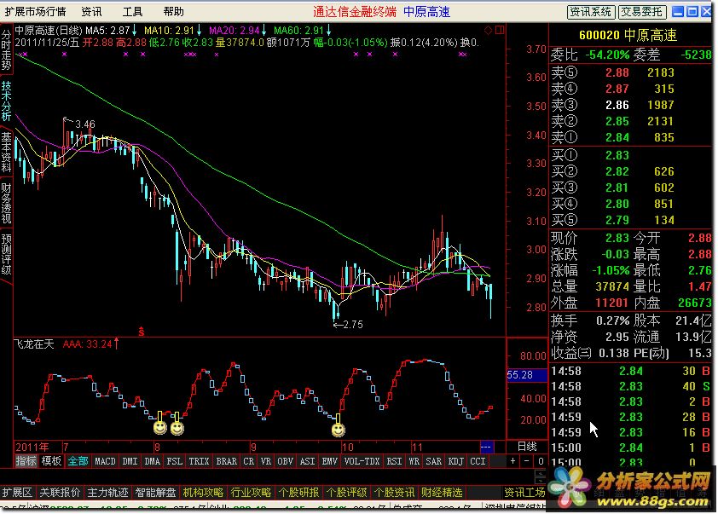Click the blue dashed box on date axis
This screenshot has width=718, height=514.
486,447
